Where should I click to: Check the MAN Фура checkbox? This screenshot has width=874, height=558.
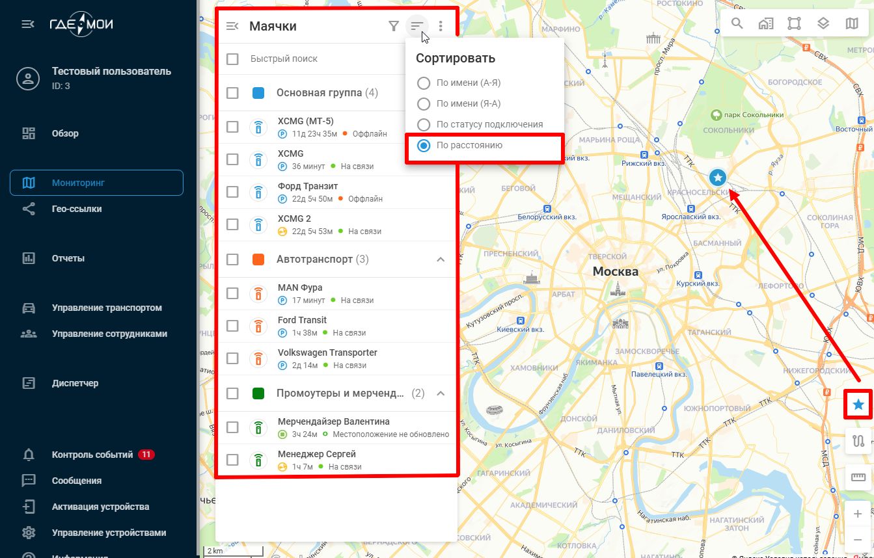(x=232, y=293)
